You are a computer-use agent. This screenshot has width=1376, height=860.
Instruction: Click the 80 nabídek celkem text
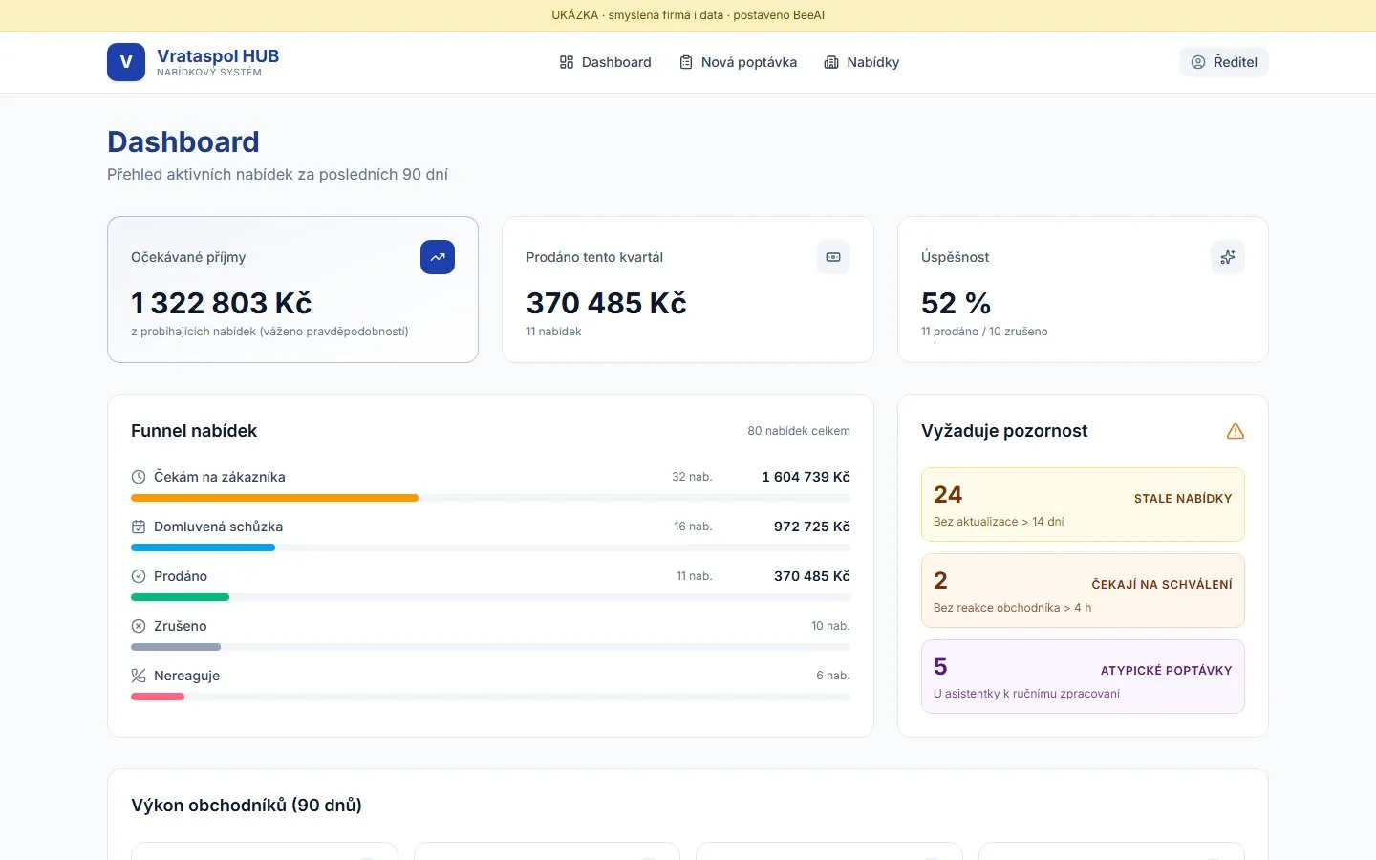click(x=799, y=431)
